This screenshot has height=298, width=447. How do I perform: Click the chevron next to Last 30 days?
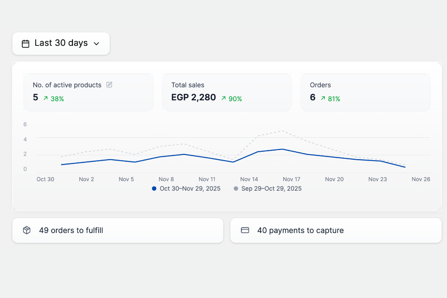(96, 44)
